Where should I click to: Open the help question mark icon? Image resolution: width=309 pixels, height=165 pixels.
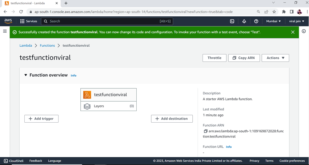coord(256,21)
